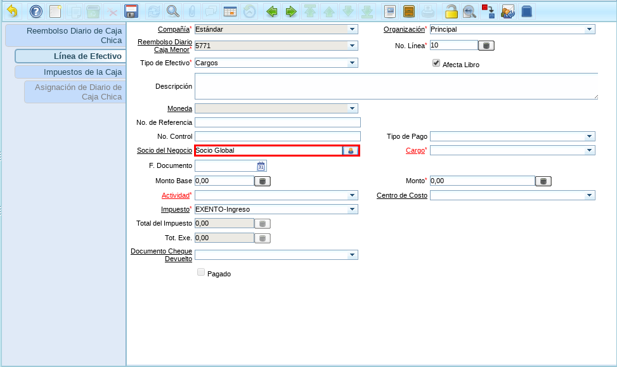Image resolution: width=617 pixels, height=367 pixels.
Task: Open the calculator next to No. Línea
Action: (486, 46)
